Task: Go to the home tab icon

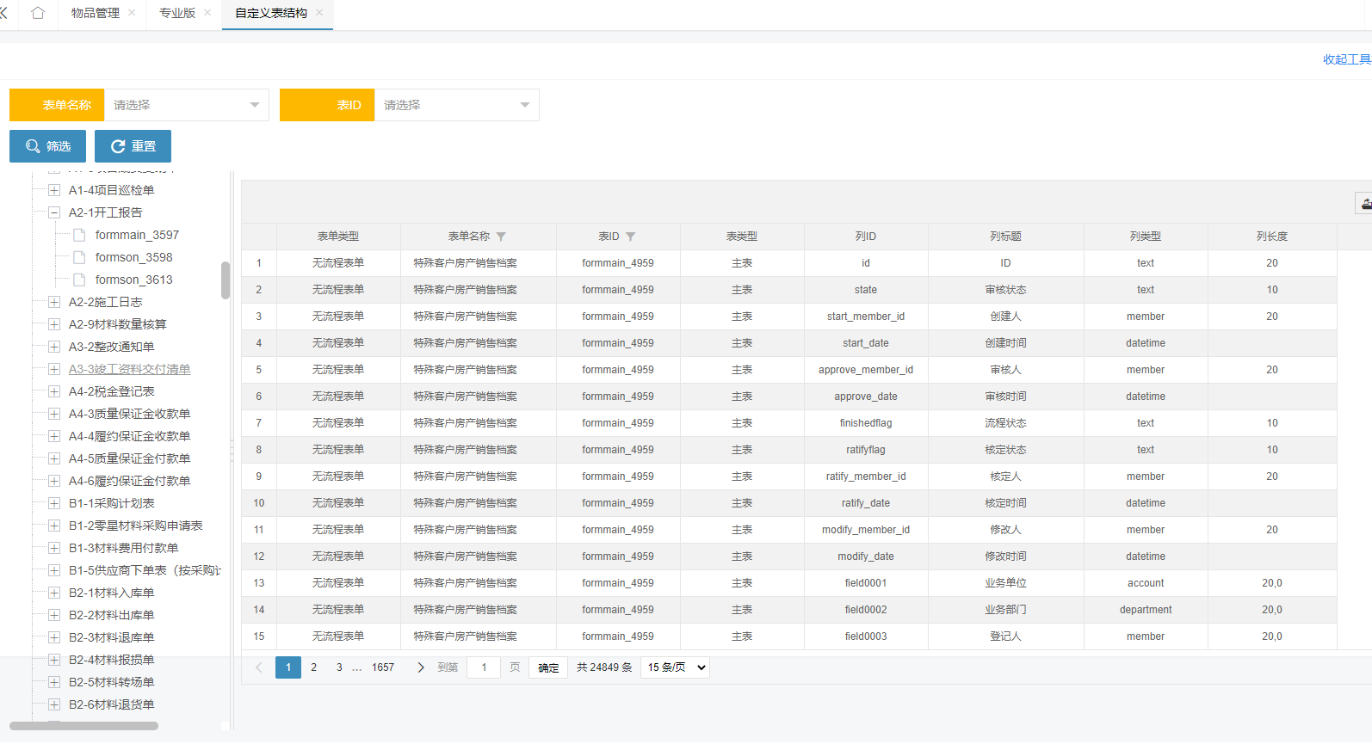Action: (x=38, y=13)
